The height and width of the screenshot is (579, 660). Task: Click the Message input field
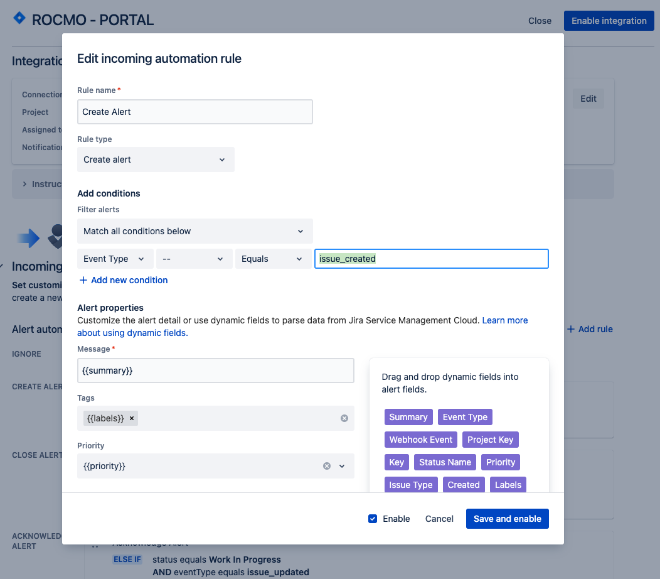[216, 371]
